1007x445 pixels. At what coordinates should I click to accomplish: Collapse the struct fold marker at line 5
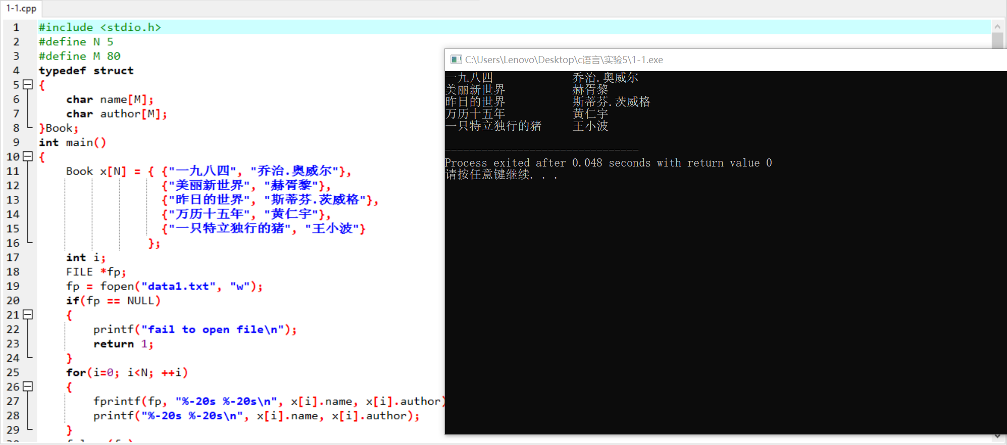(x=28, y=85)
